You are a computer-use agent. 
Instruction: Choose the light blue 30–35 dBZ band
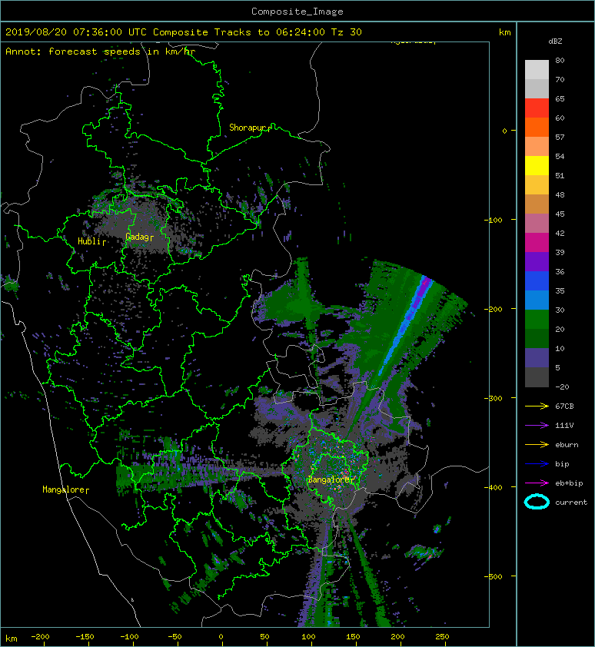[x=537, y=300]
